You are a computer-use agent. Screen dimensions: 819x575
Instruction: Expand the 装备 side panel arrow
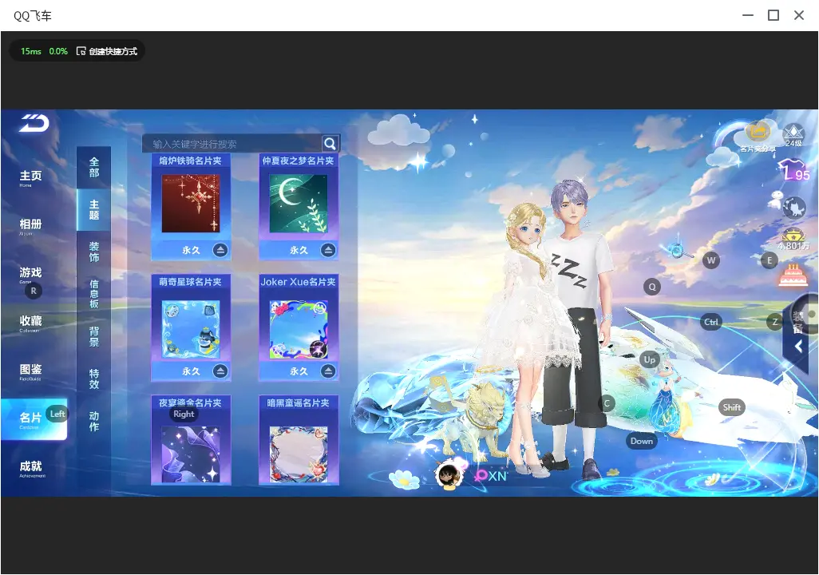point(798,346)
